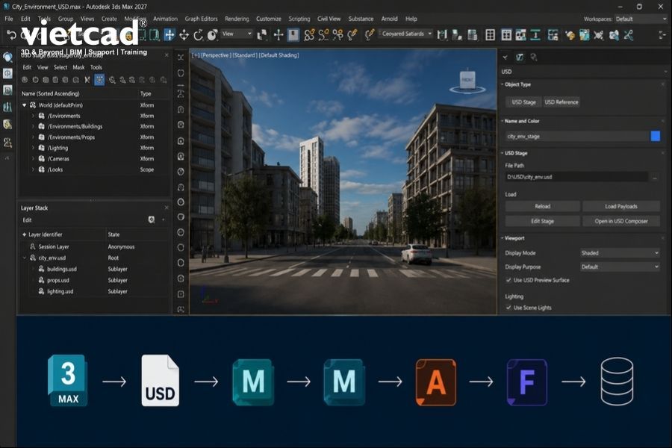Image resolution: width=672 pixels, height=448 pixels.
Task: Open the Arnold menu
Action: [x=389, y=19]
